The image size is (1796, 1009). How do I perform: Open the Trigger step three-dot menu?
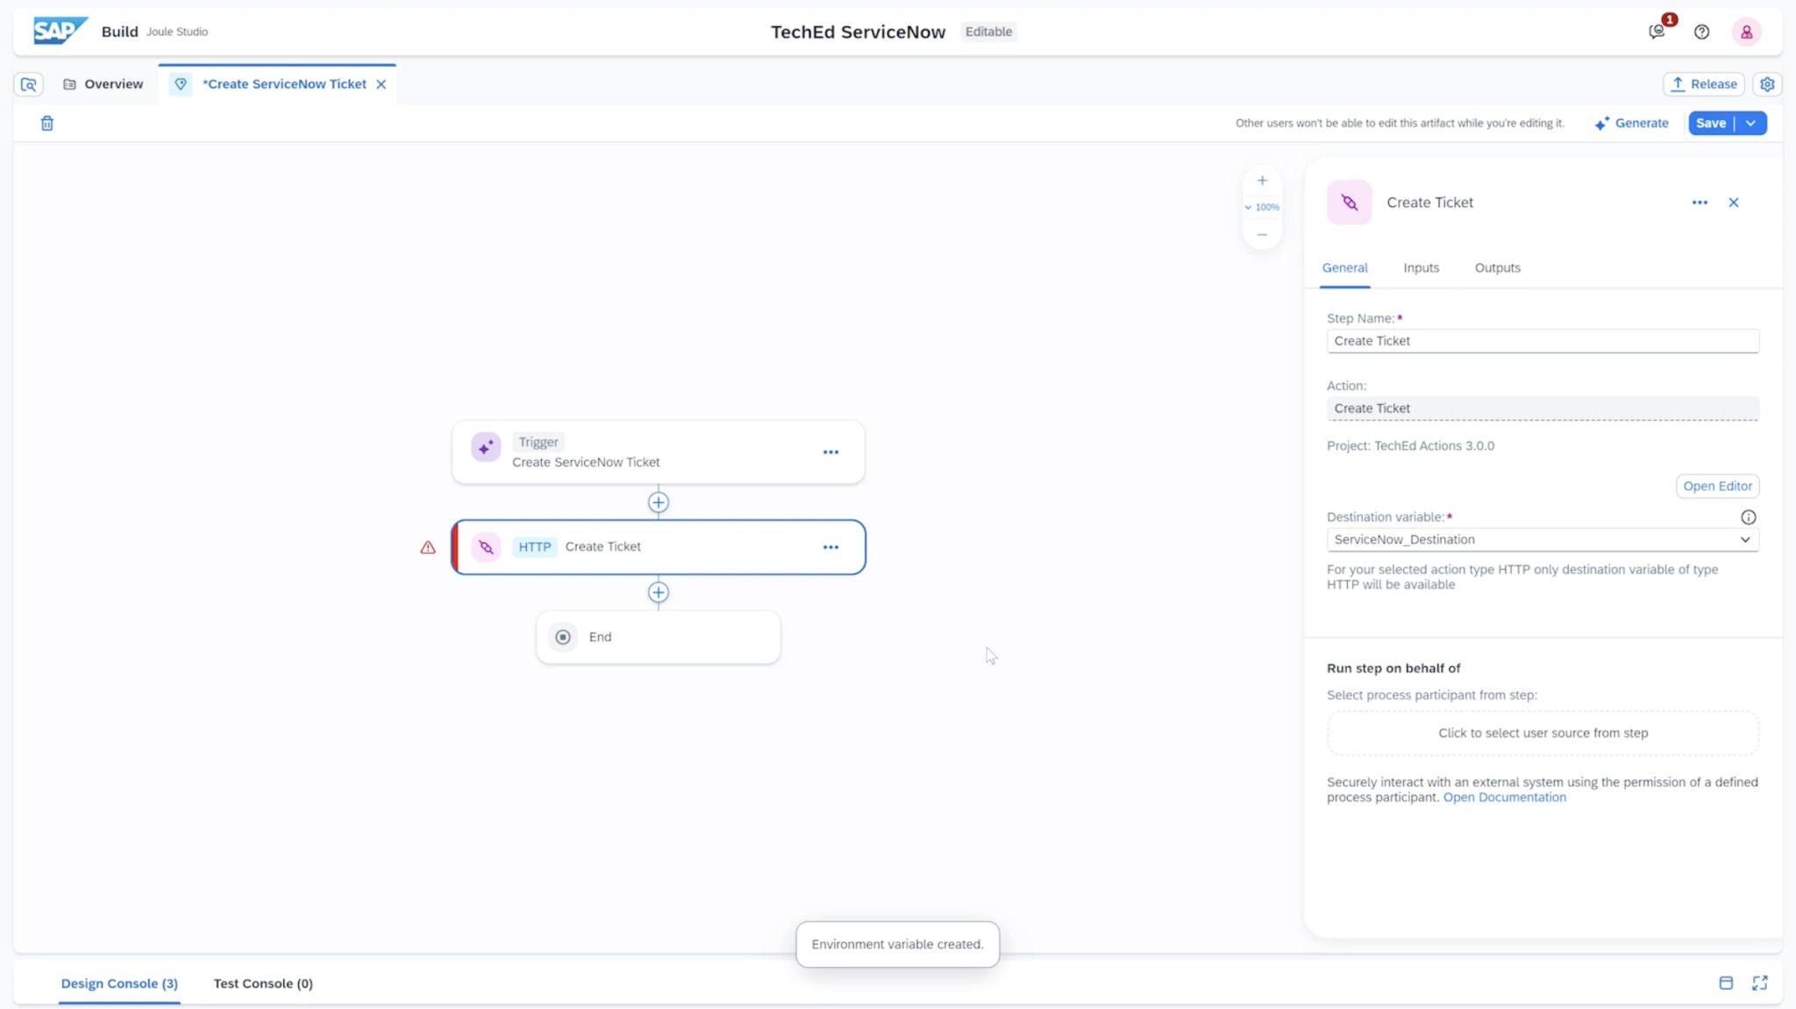coord(830,452)
